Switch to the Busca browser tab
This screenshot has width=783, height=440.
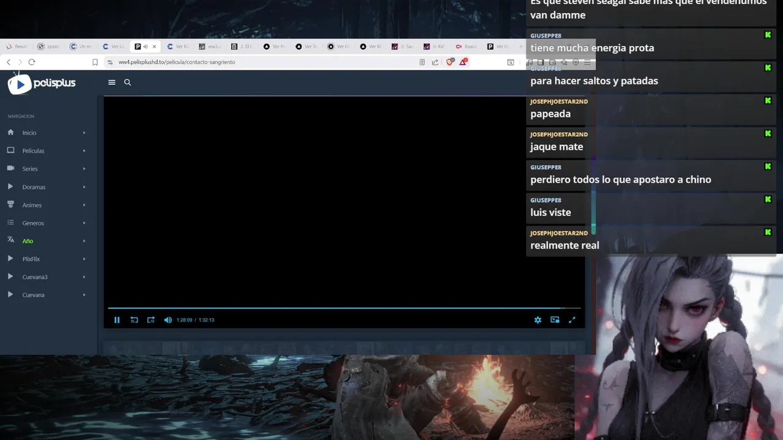[467, 46]
